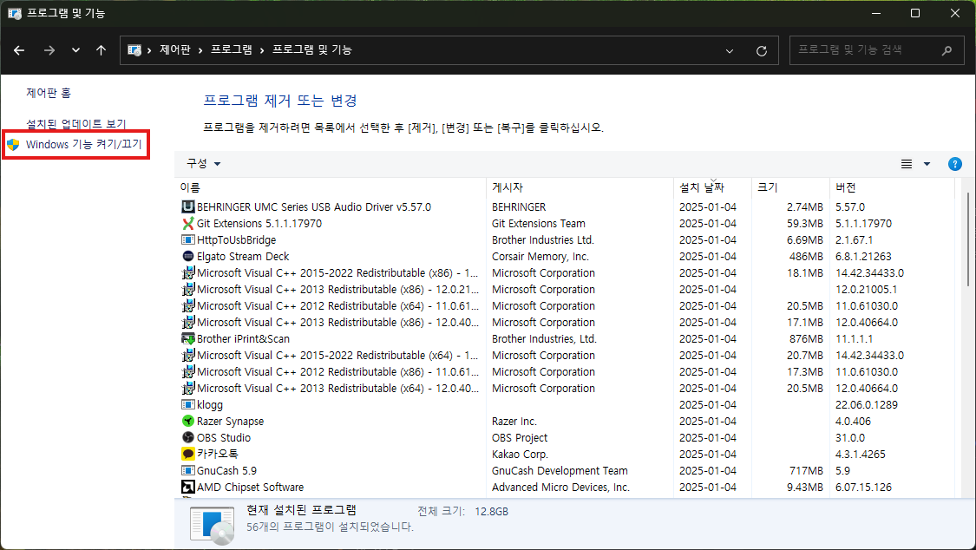Click version 5.1.1.17970
Viewport: 976px width, 550px height.
tap(863, 223)
